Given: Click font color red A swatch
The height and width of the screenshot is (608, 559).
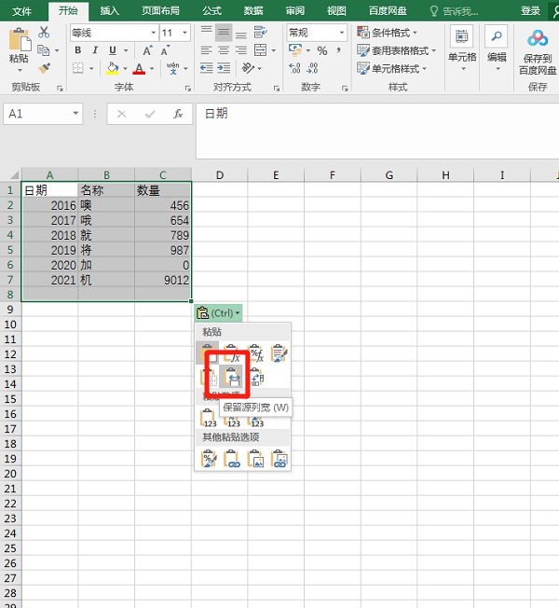Looking at the screenshot, I should point(138,68).
